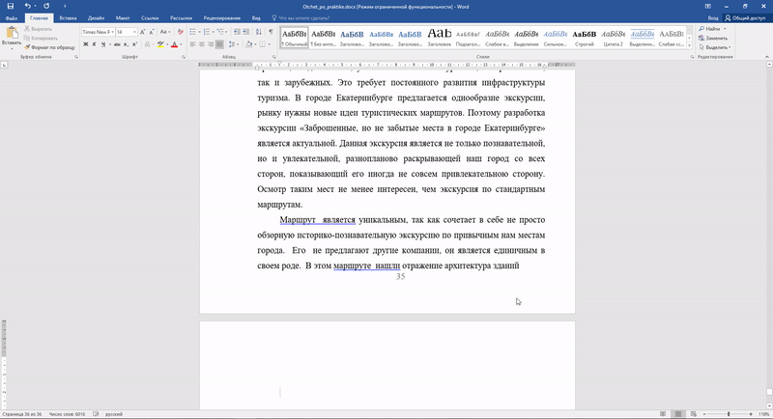Collapse the ribbon with the up chevron
The width and height of the screenshot is (773, 419).
pyautogui.click(x=767, y=57)
